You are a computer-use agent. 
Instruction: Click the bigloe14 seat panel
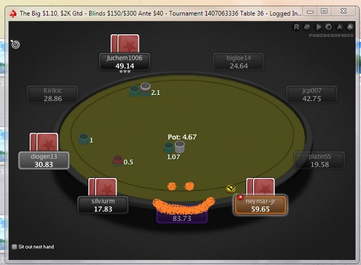(x=238, y=62)
